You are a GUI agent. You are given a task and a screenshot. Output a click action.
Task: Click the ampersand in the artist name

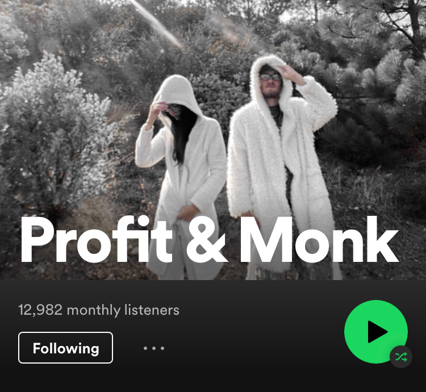pyautogui.click(x=207, y=241)
